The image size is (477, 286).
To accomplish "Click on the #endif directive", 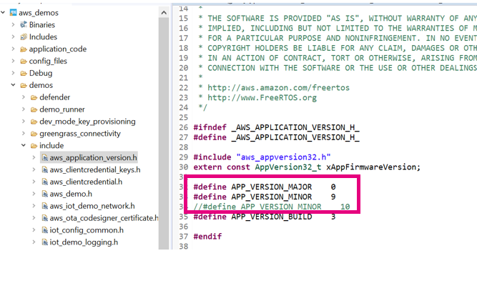I will point(207,237).
